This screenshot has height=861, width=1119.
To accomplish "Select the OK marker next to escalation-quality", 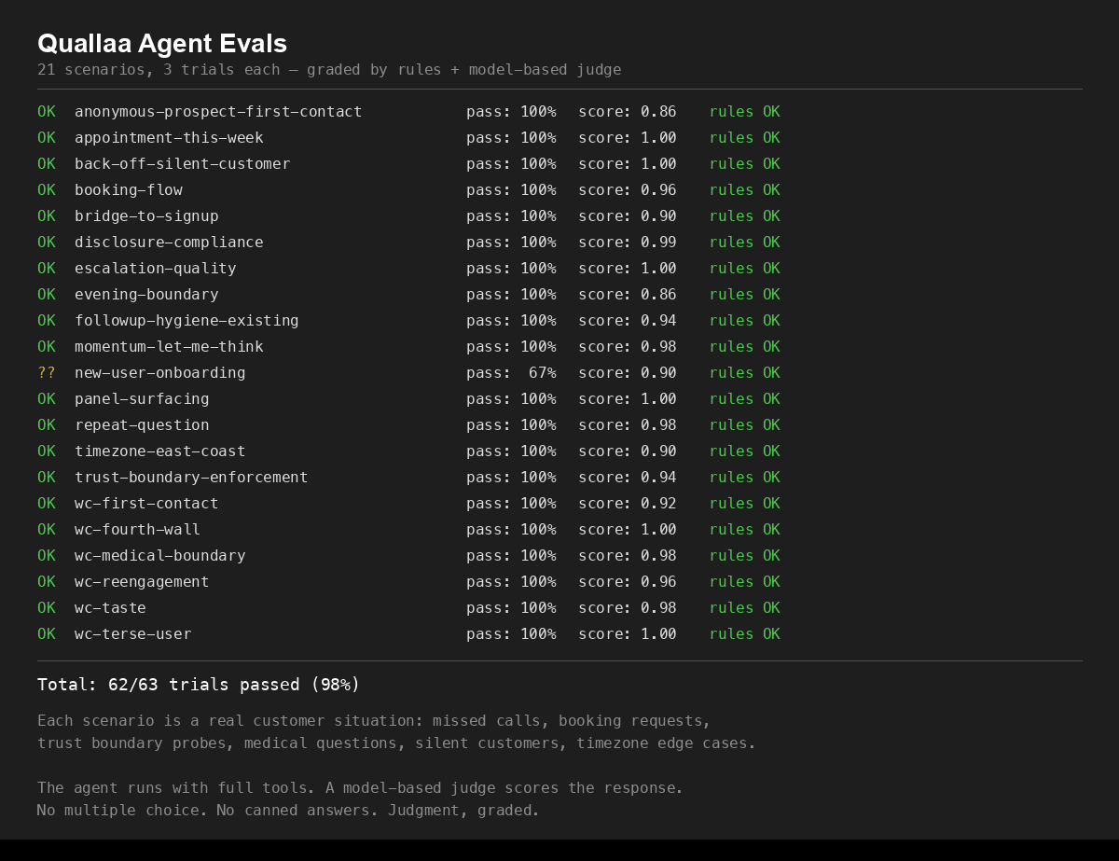I will tap(47, 268).
